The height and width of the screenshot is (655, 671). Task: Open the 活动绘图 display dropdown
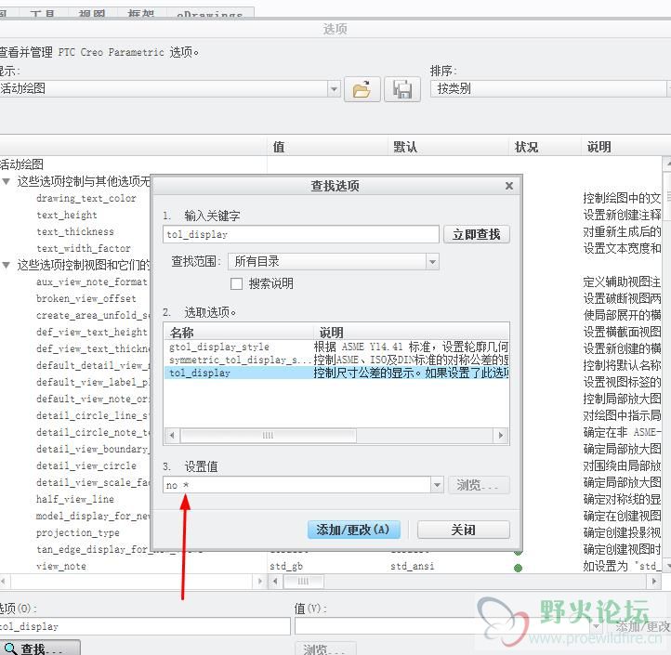click(x=334, y=89)
